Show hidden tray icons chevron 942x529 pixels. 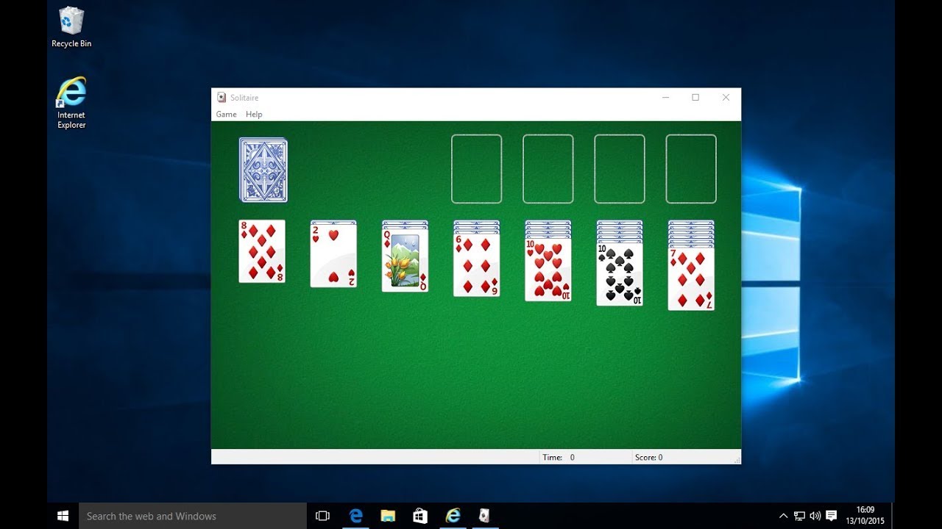pyautogui.click(x=783, y=516)
